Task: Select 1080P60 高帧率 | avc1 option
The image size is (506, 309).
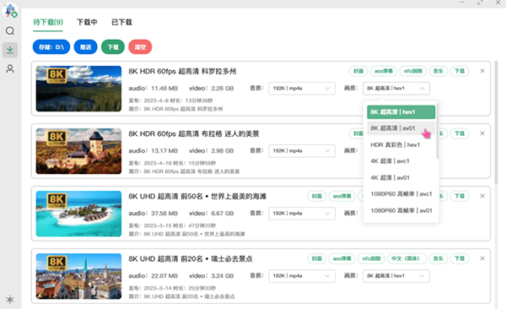Action: 401,194
